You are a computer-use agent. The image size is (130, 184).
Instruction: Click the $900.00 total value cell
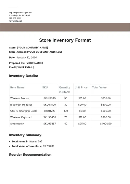pos(106,117)
